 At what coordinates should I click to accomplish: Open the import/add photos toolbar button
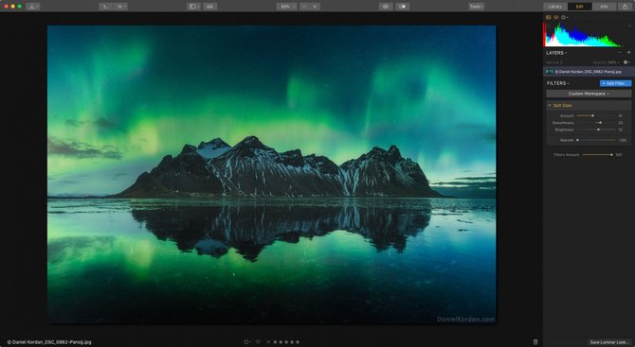click(33, 7)
